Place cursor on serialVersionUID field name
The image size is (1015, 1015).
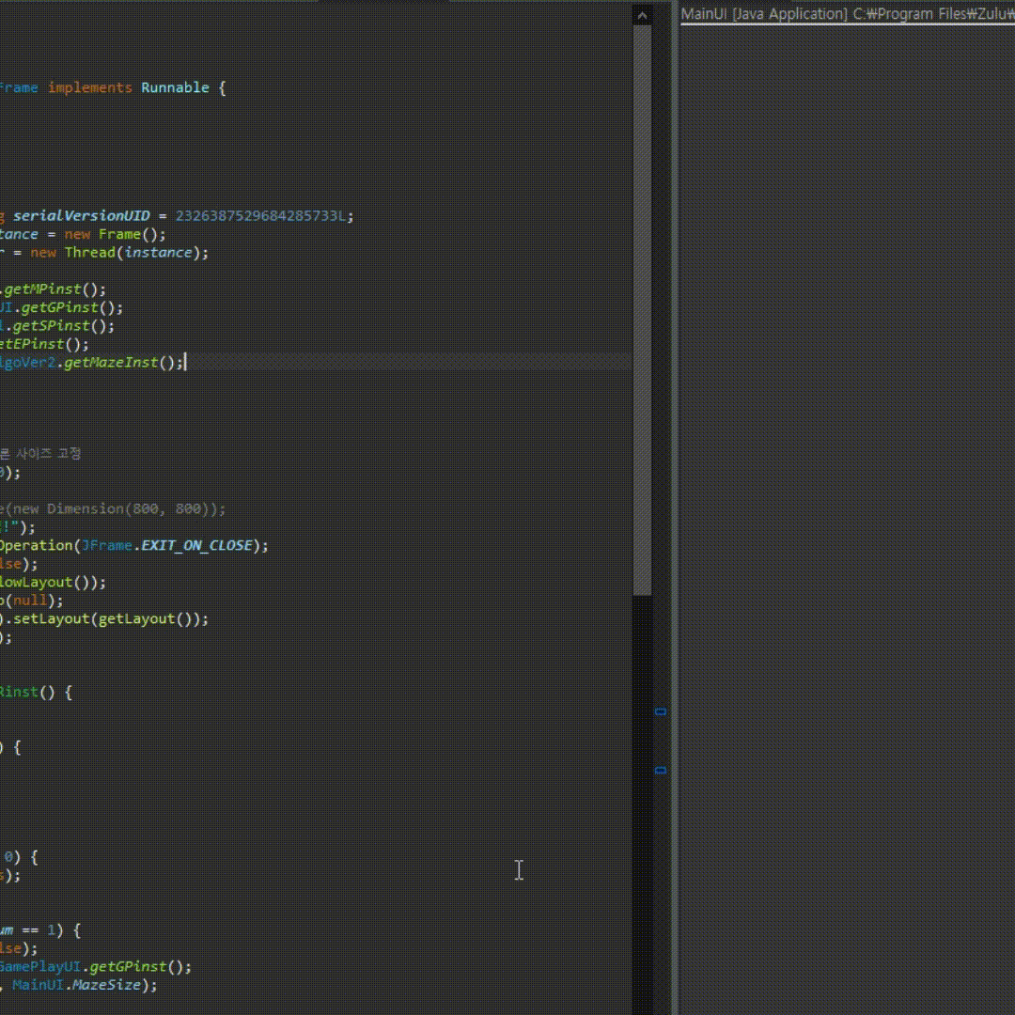pos(82,215)
